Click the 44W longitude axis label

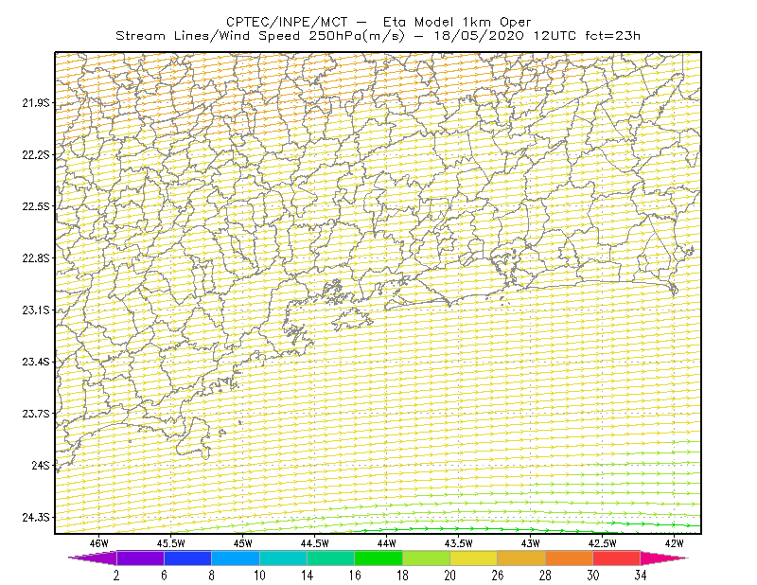(386, 543)
